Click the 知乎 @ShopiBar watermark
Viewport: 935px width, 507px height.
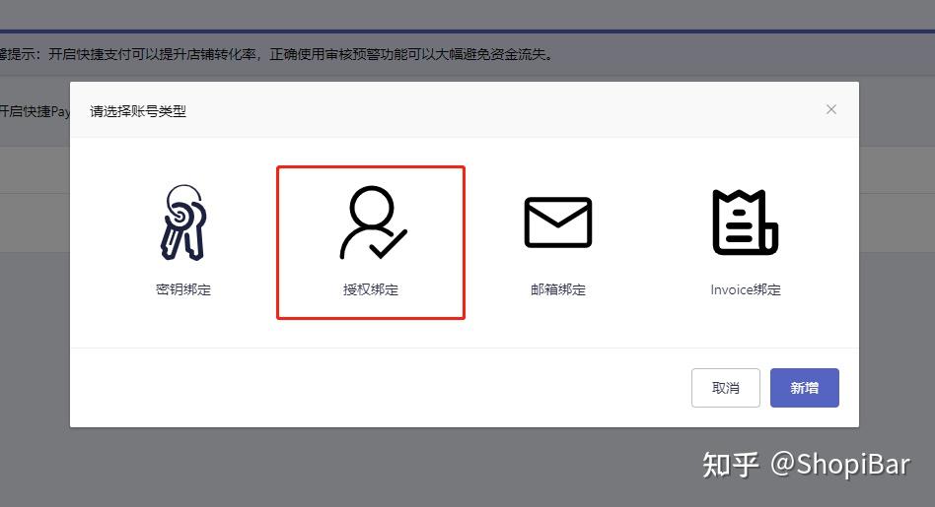point(806,464)
